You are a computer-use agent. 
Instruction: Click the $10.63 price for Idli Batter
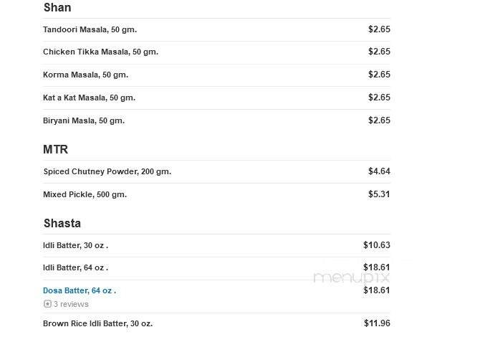(x=376, y=245)
